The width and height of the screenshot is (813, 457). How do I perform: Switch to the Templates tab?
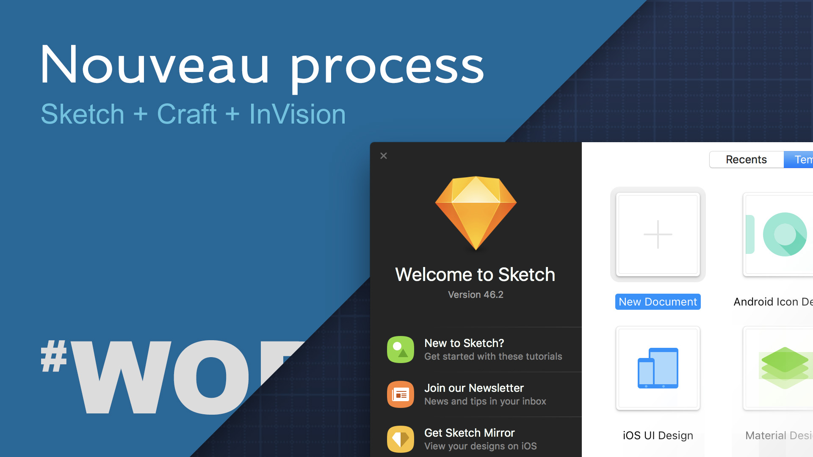(x=800, y=160)
